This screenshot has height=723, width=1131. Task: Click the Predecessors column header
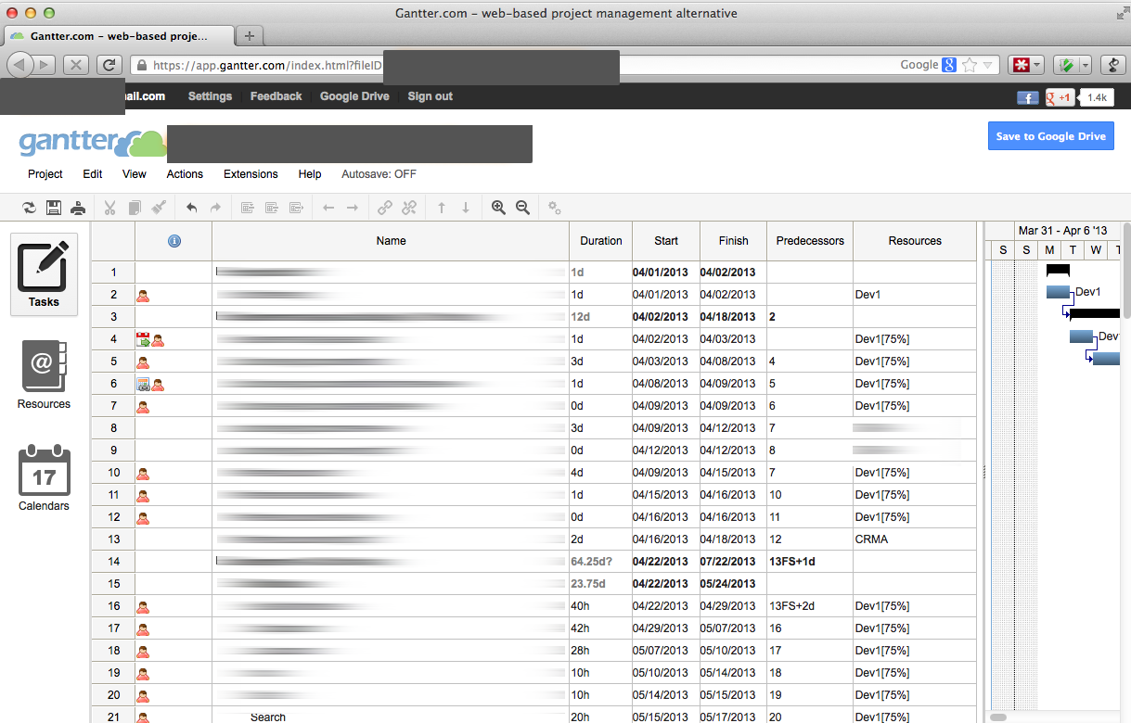pyautogui.click(x=810, y=241)
